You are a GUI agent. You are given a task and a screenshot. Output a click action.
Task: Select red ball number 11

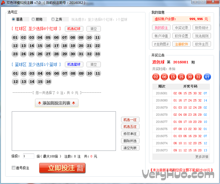tap(97, 38)
